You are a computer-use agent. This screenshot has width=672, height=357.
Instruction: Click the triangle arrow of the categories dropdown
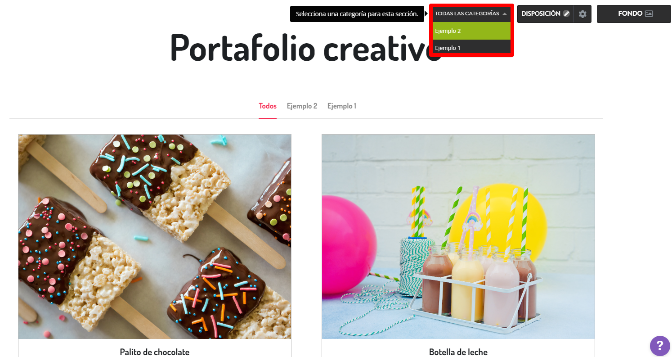[x=505, y=14]
